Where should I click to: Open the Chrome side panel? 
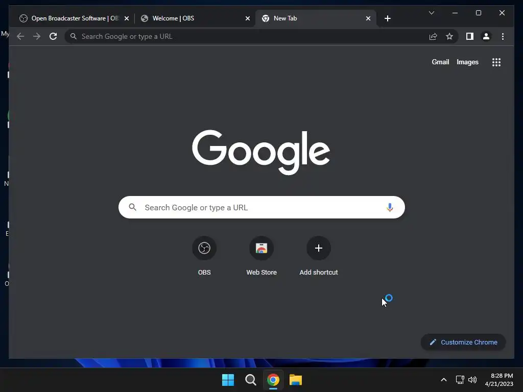point(470,36)
